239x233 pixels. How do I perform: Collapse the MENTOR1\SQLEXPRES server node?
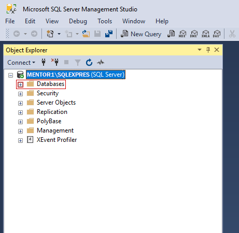tap(10, 75)
